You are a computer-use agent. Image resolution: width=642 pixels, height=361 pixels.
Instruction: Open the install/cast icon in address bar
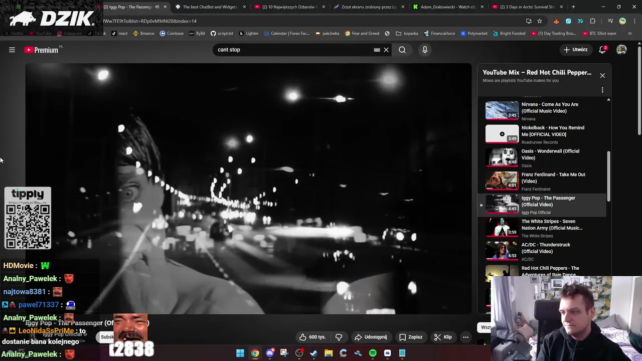coord(529,21)
